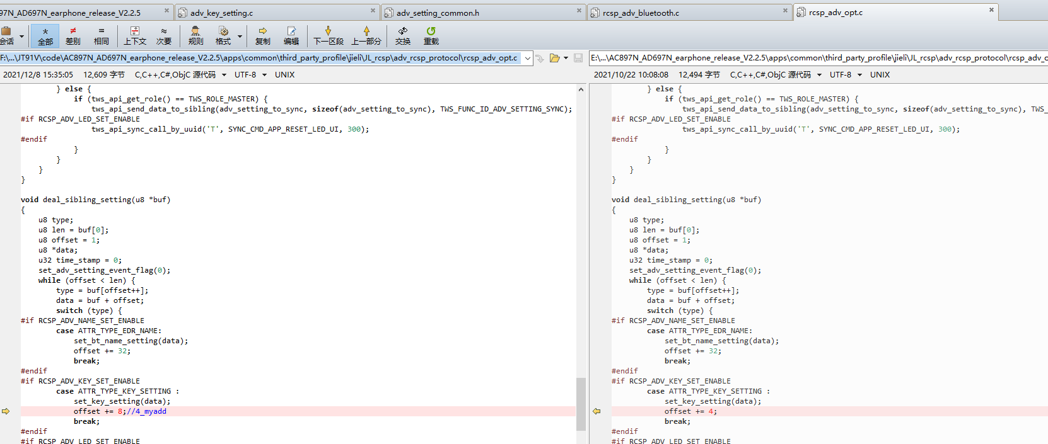This screenshot has height=444, width=1048.
Task: Jump to 下一区段 (next difference section)
Action: (x=329, y=36)
